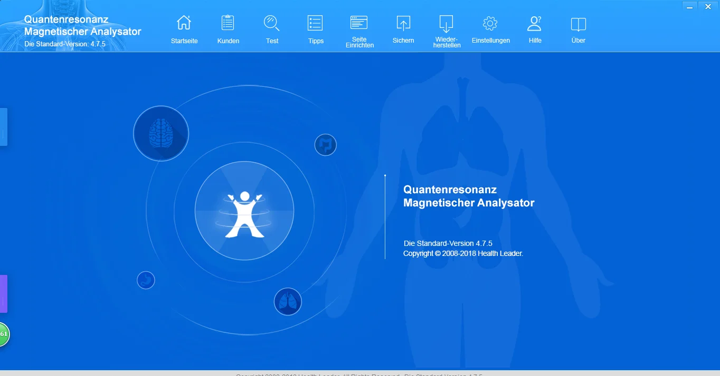
Task: Click the brain orbit icon
Action: coord(161,133)
